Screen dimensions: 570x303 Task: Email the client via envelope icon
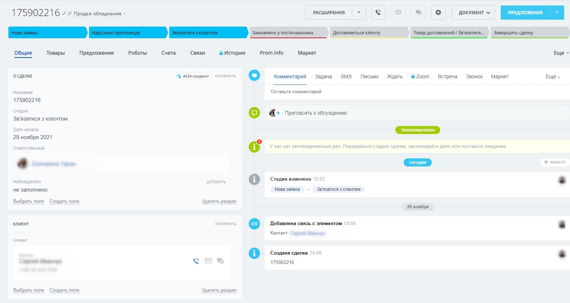(208, 261)
